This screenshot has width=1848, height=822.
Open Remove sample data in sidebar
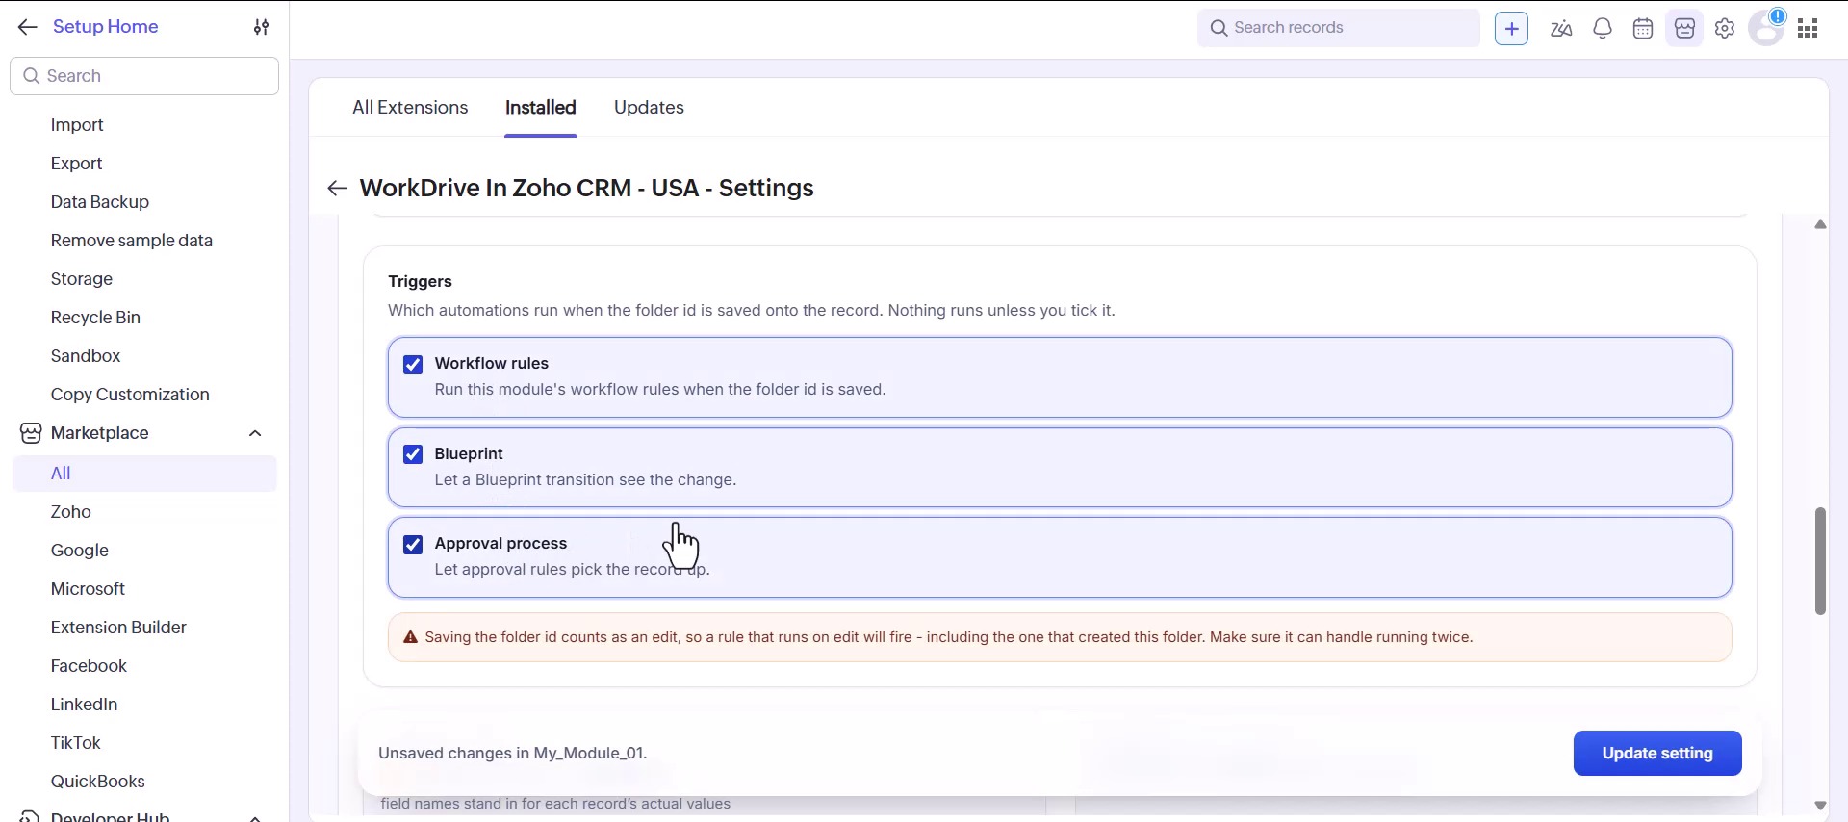click(132, 241)
